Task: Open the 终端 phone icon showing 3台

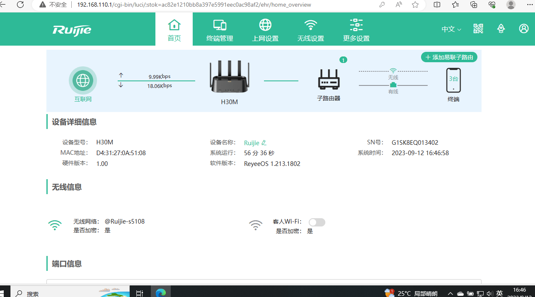Action: (x=453, y=80)
